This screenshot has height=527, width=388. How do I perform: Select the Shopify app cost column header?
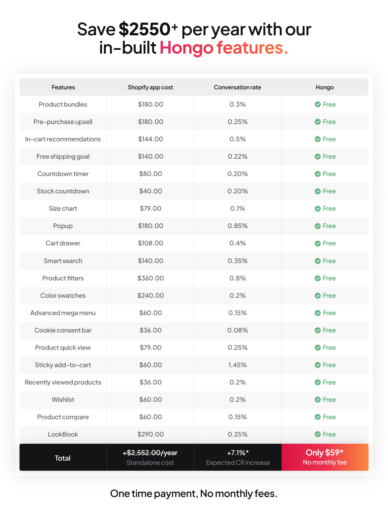click(150, 87)
